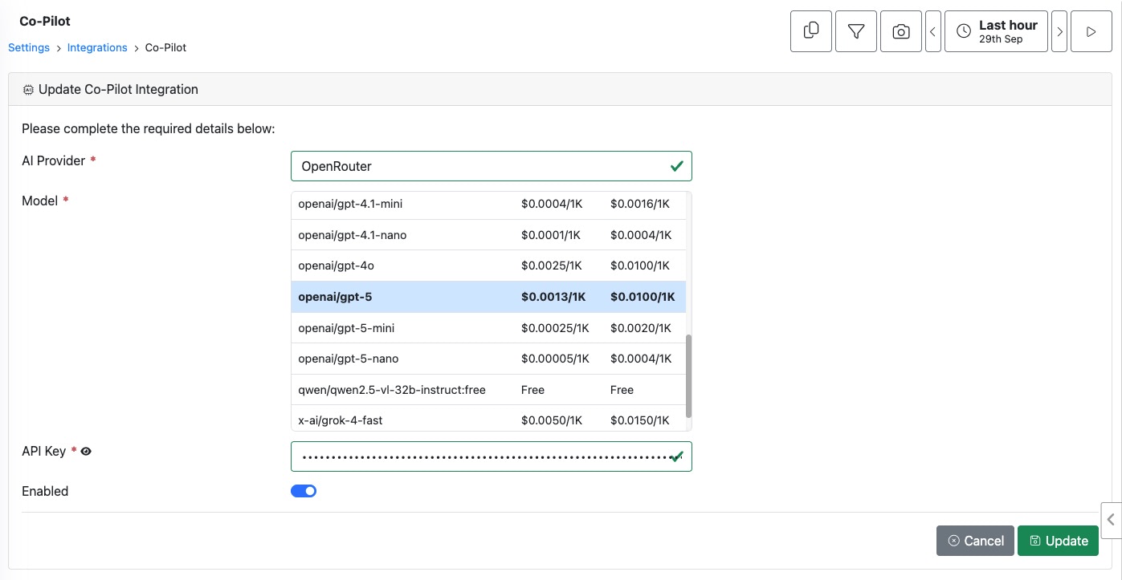Screen dimensions: 1122x580
Task: Click into the API Key field
Action: pyautogui.click(x=482, y=456)
